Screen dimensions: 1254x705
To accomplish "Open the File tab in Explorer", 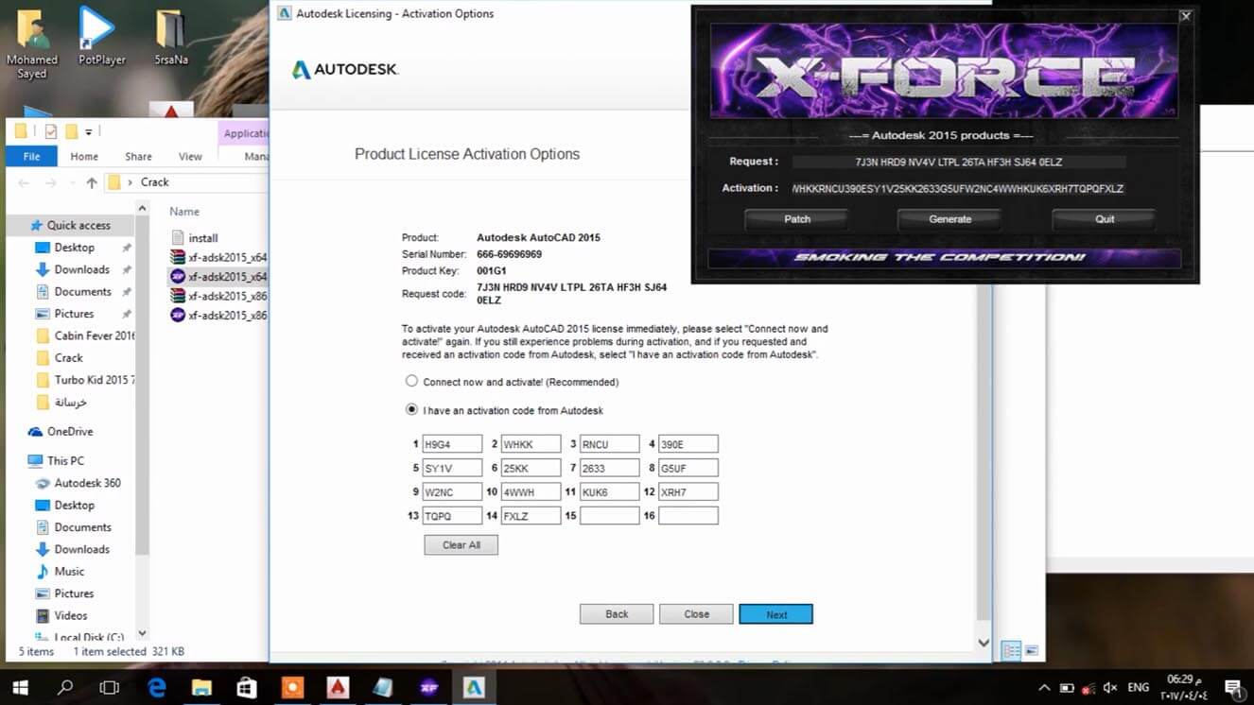I will pyautogui.click(x=32, y=156).
